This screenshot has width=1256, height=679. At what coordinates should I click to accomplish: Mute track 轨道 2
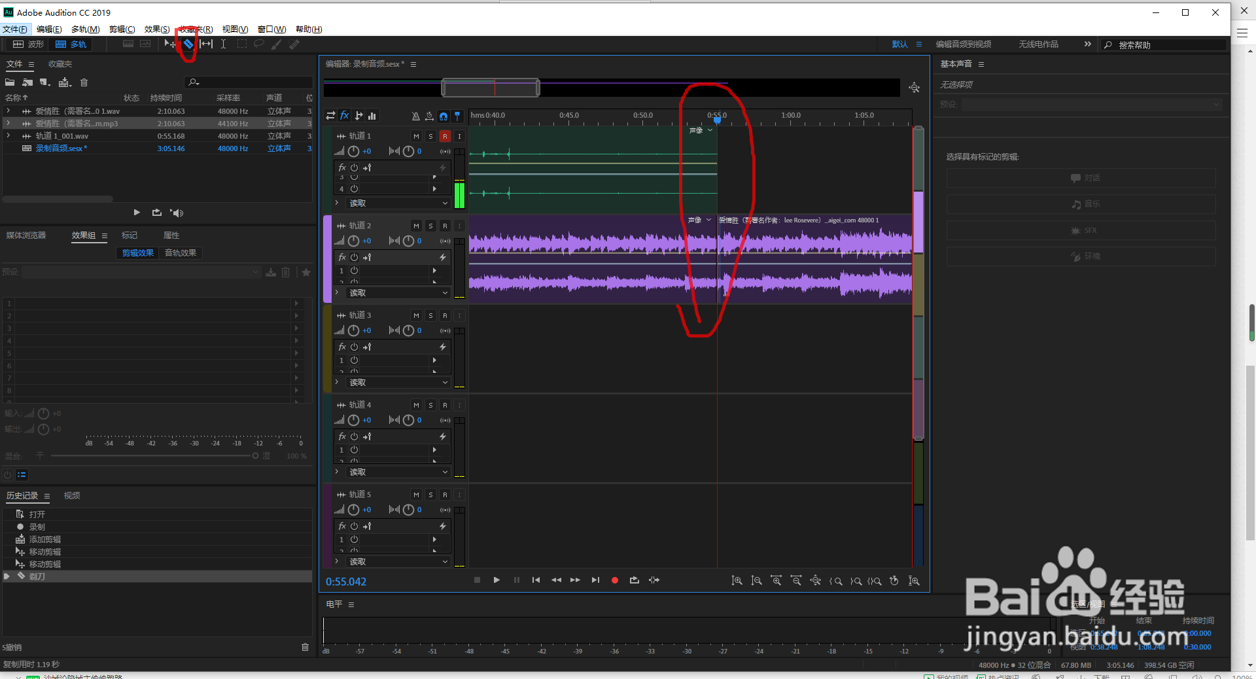[x=416, y=226]
